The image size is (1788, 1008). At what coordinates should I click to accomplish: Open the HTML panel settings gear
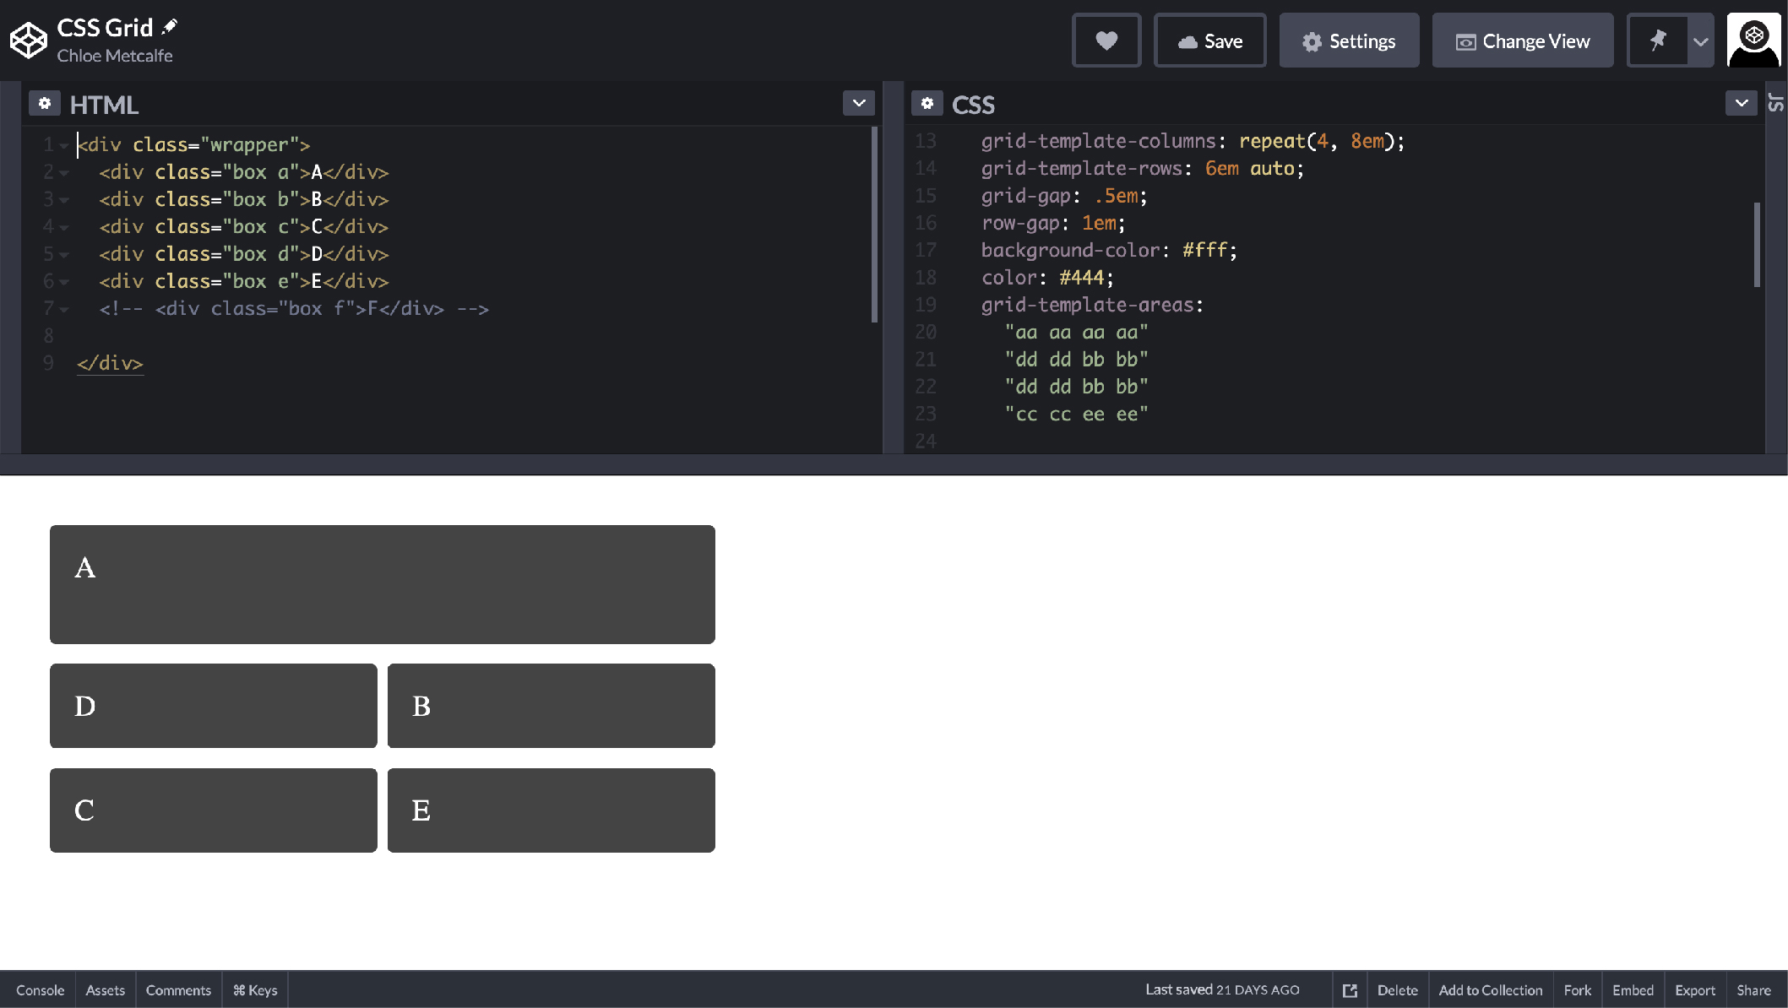[x=45, y=103]
